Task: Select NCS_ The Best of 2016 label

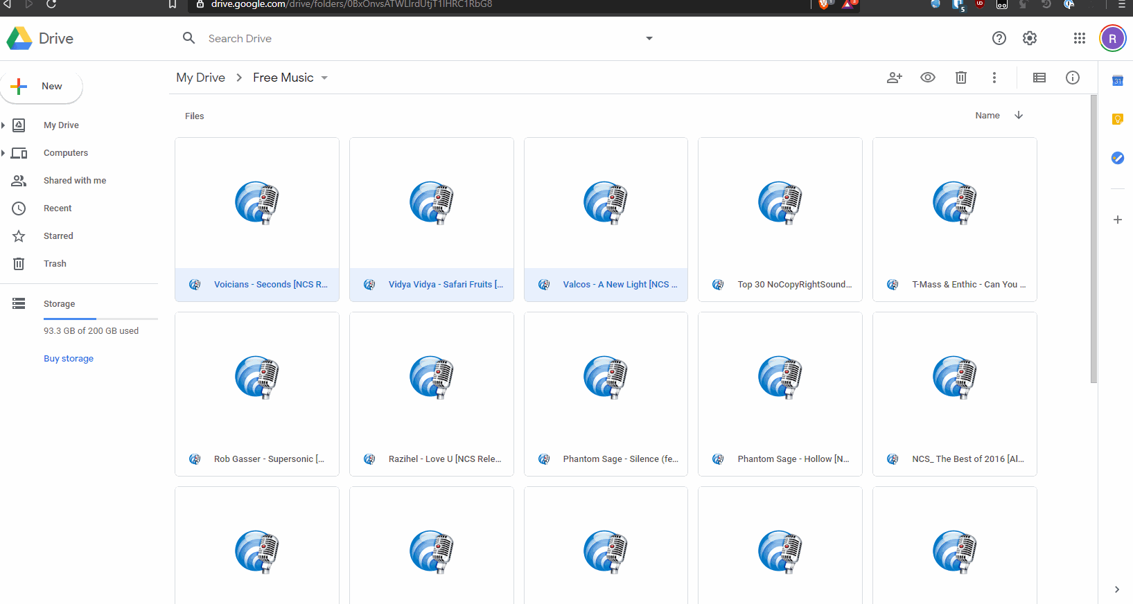Action: click(968, 459)
